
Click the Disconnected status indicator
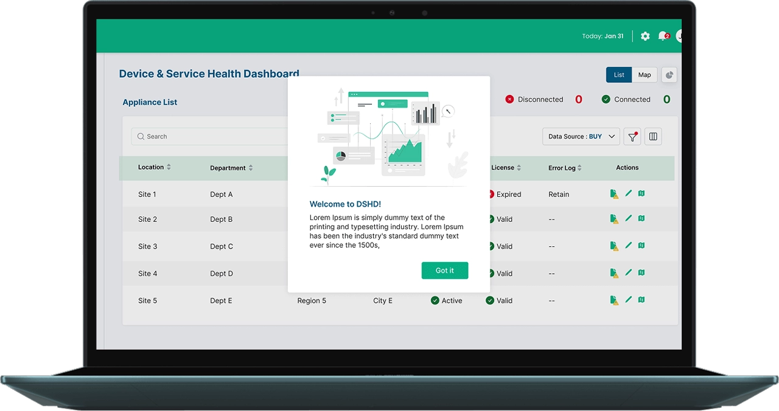[534, 100]
